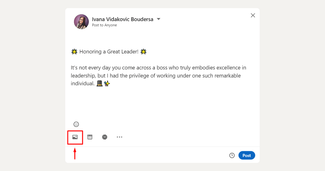
Task: Click the top hat emoji in text
Action: point(99,84)
